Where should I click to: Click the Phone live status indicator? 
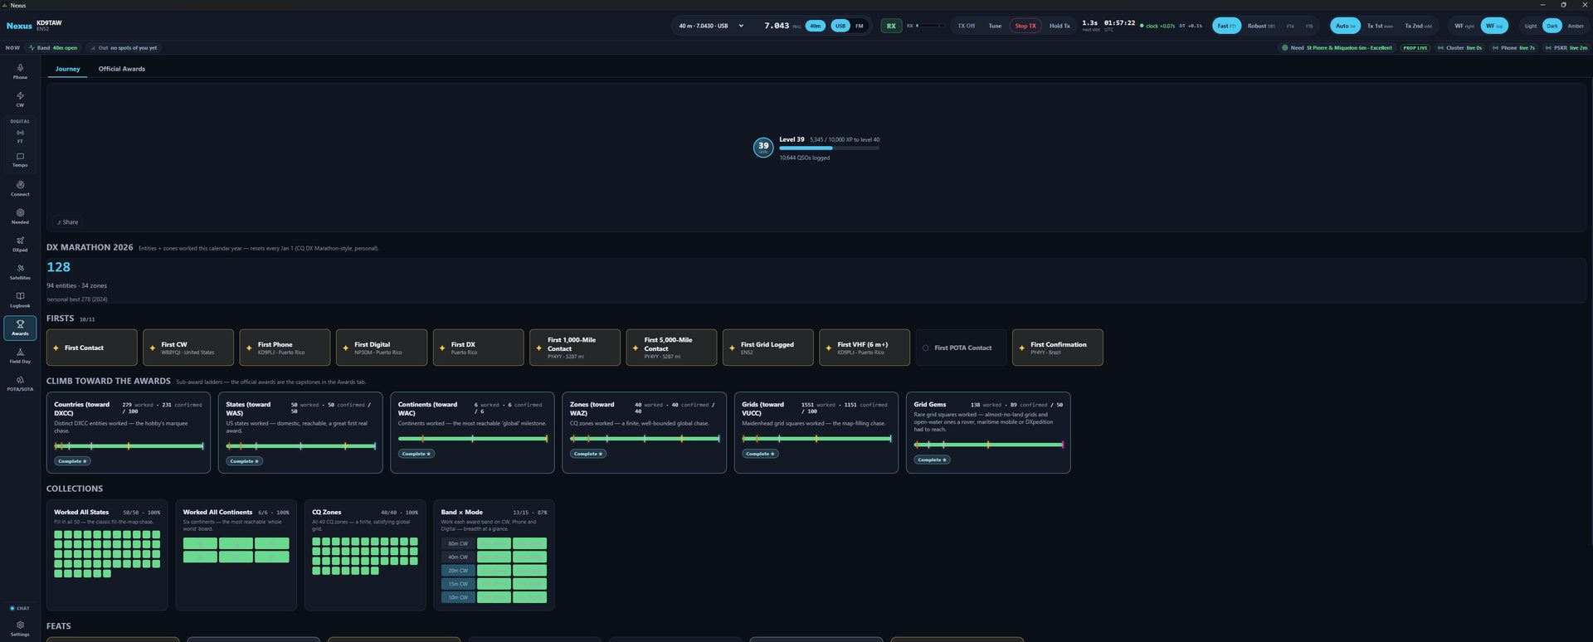click(1514, 47)
